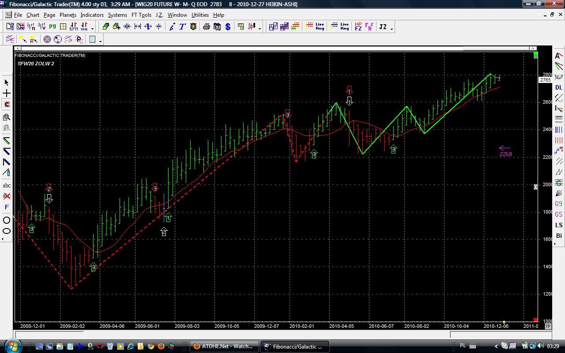Switch to ATDHE.Net taskbar window
Viewport: 565px width, 353px height.
point(224,346)
